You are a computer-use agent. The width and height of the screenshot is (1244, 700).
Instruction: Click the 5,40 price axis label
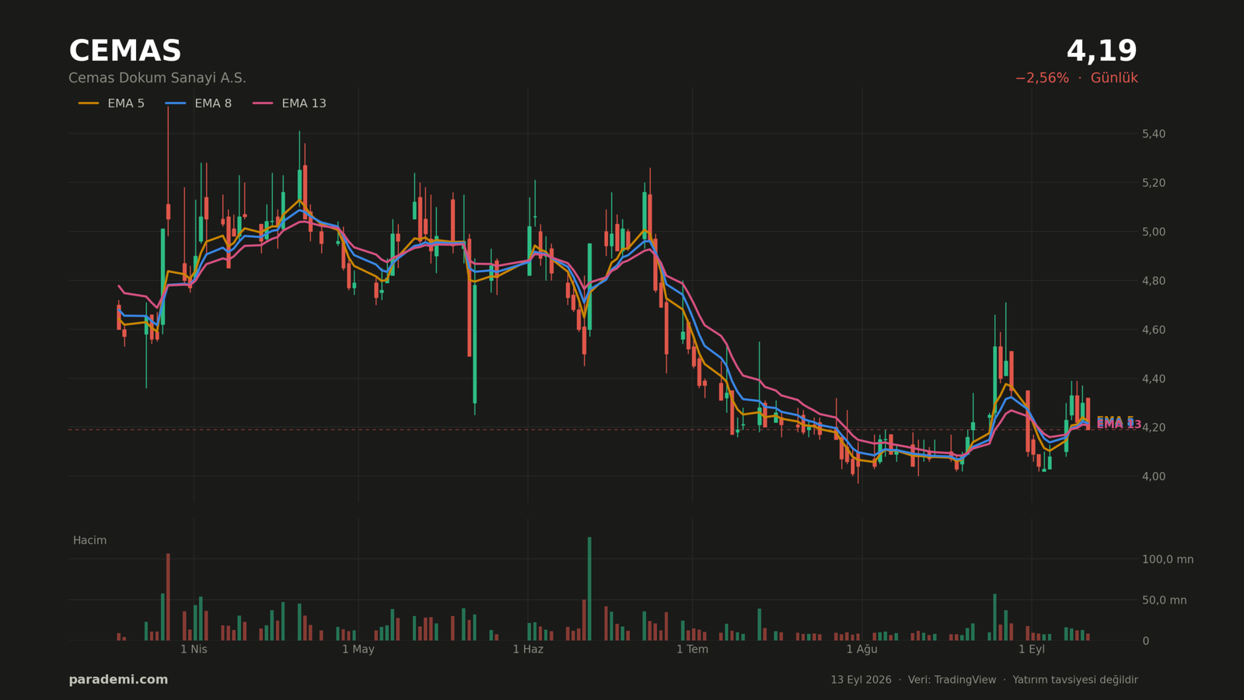point(1154,135)
